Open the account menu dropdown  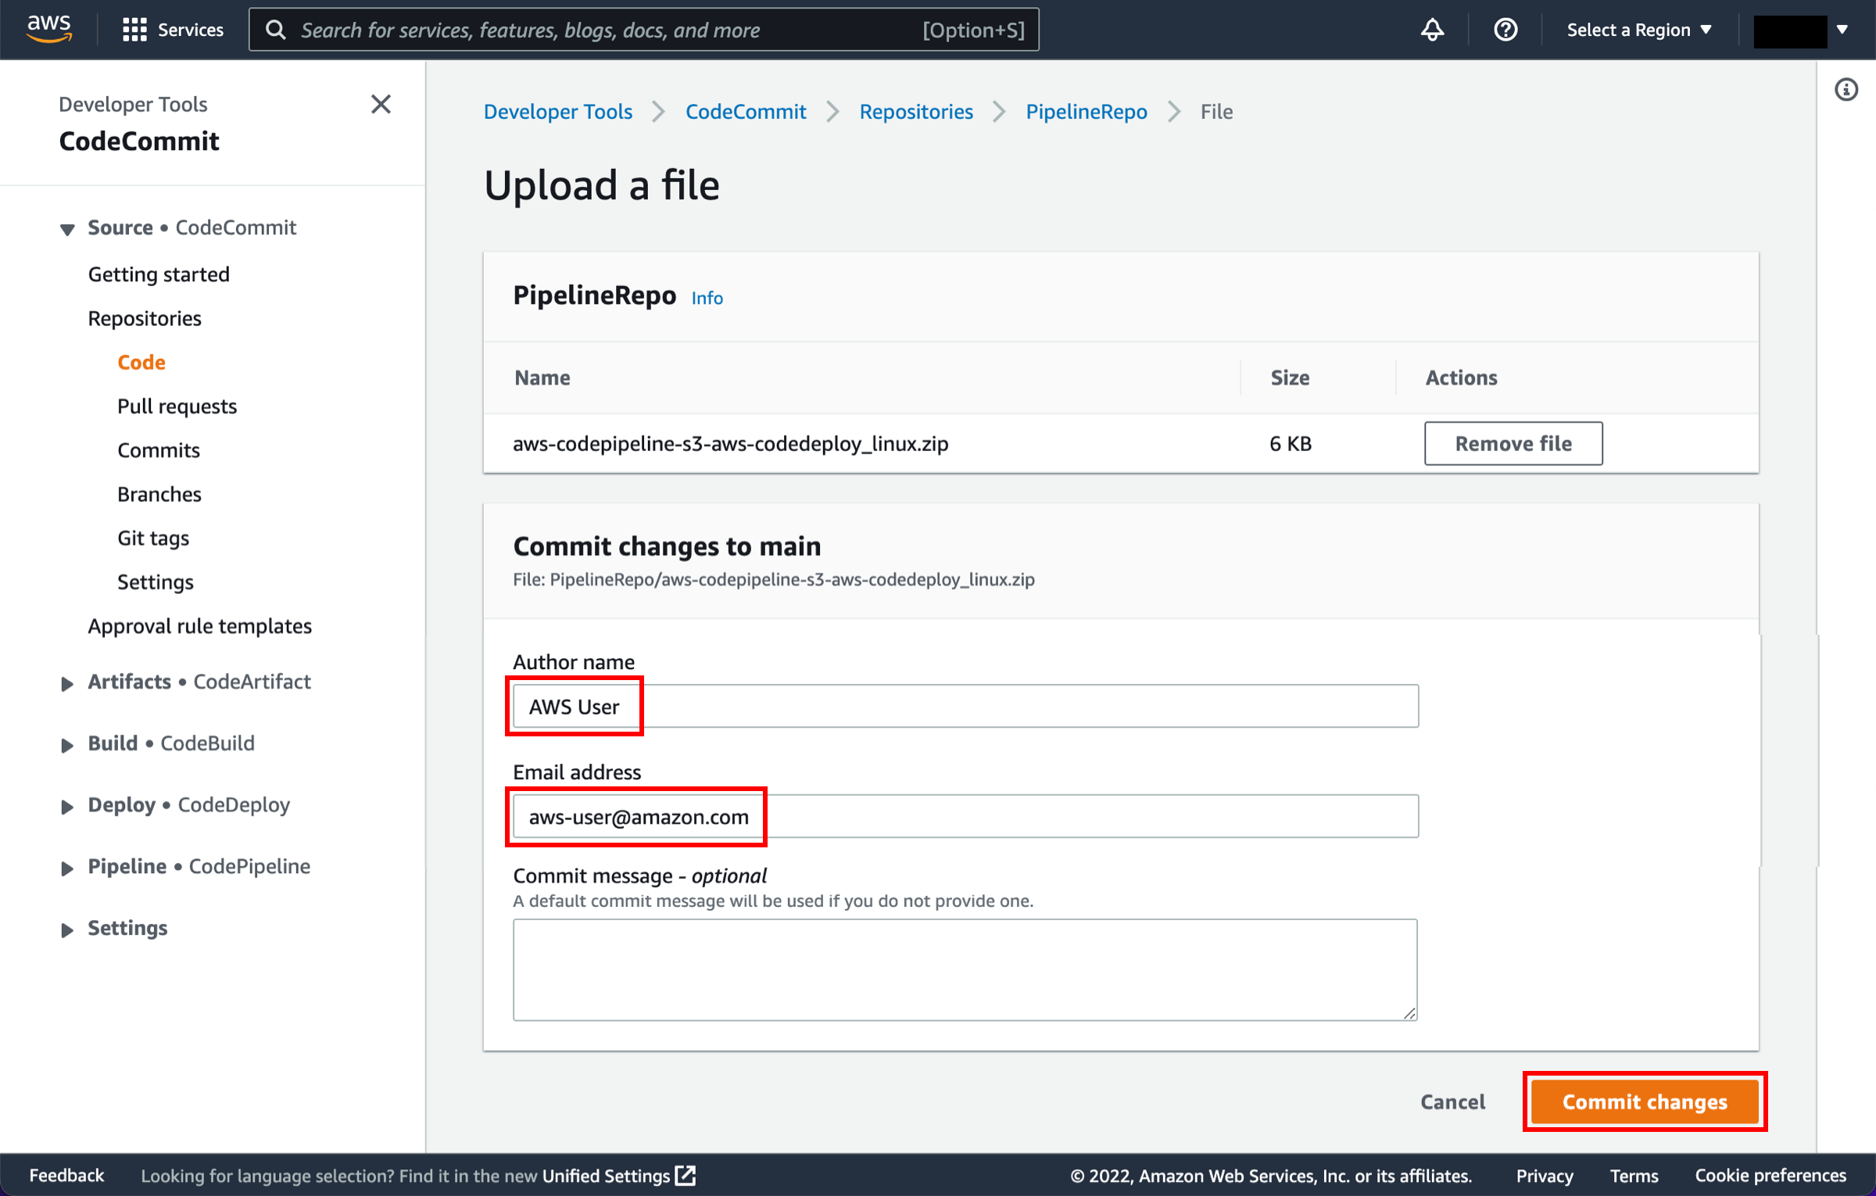pos(1800,30)
